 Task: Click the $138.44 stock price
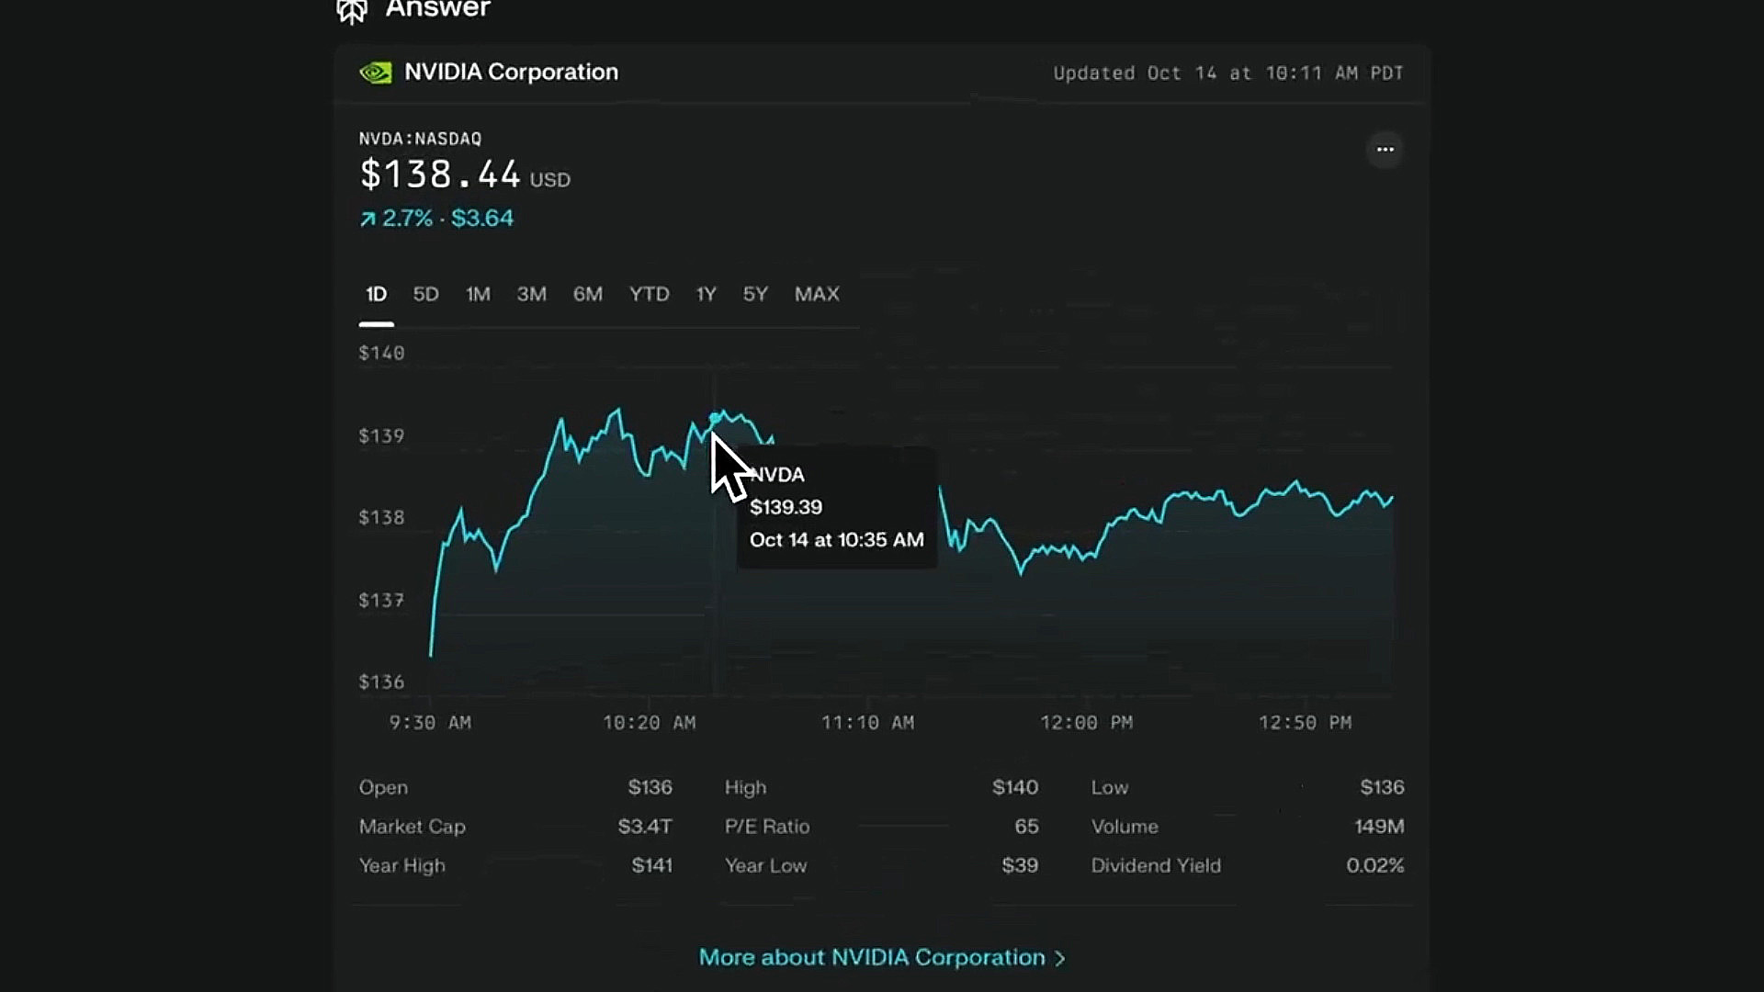pos(440,175)
